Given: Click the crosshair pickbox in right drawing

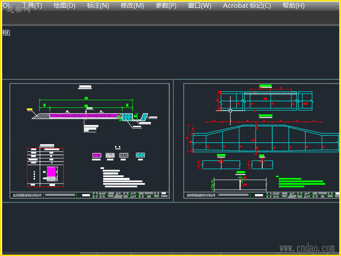Looking at the screenshot, I should 230,111.
